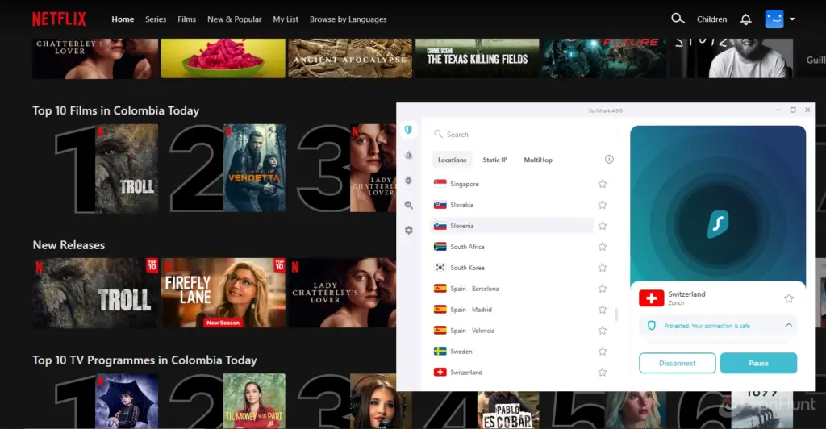The width and height of the screenshot is (826, 429).
Task: Open Surfshark settings gear icon
Action: pyautogui.click(x=409, y=231)
